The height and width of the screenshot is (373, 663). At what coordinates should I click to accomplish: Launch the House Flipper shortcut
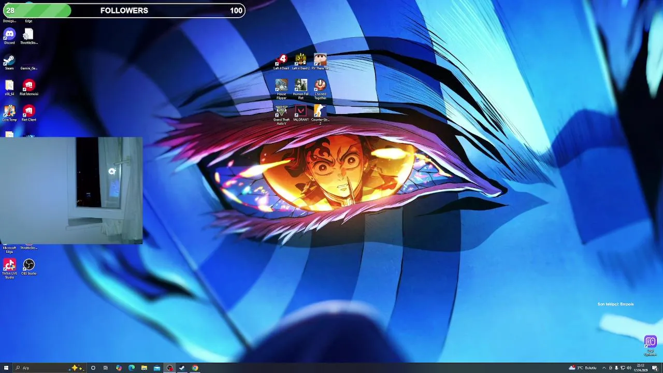[281, 89]
